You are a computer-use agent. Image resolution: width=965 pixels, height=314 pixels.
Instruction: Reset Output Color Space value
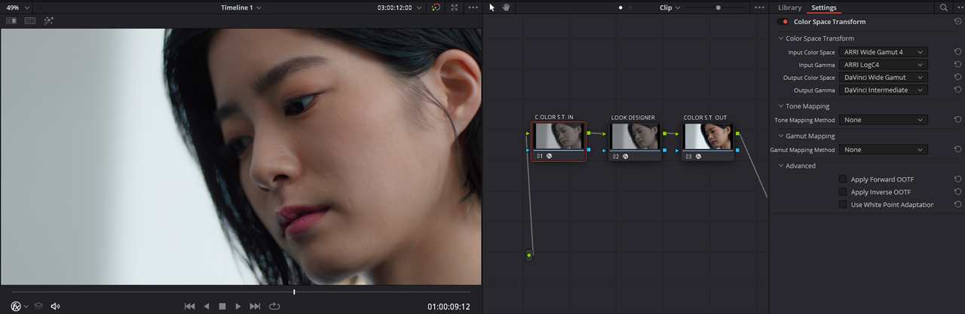(x=957, y=78)
